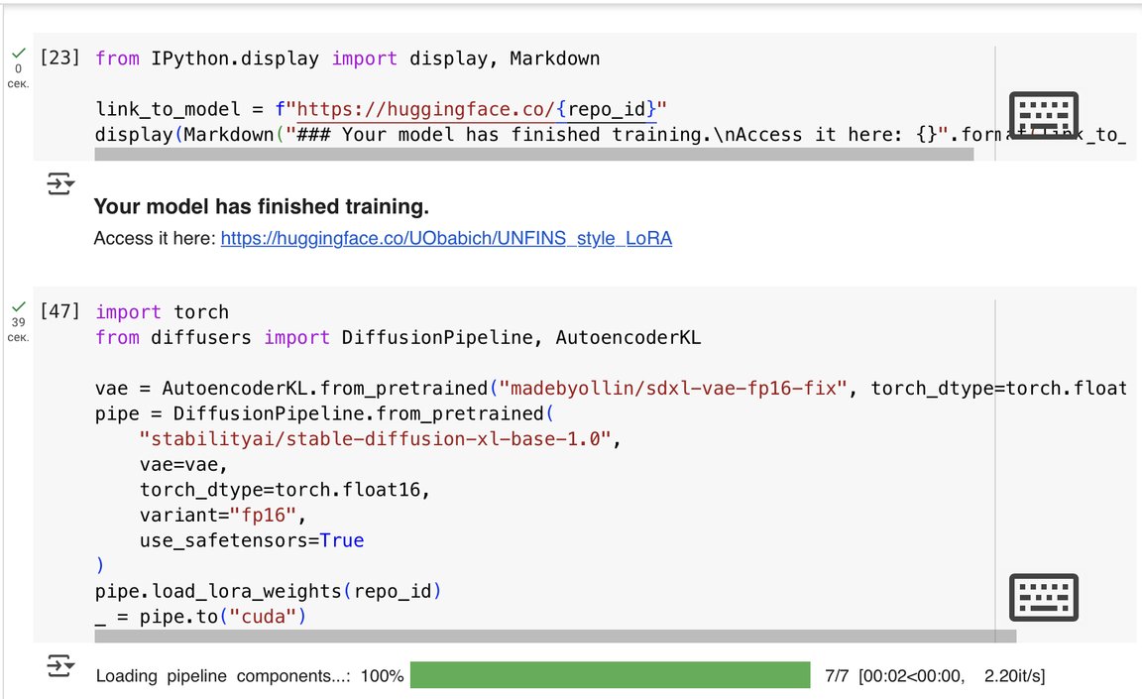Click the keyboard icon in the IPython display cell

(1043, 115)
